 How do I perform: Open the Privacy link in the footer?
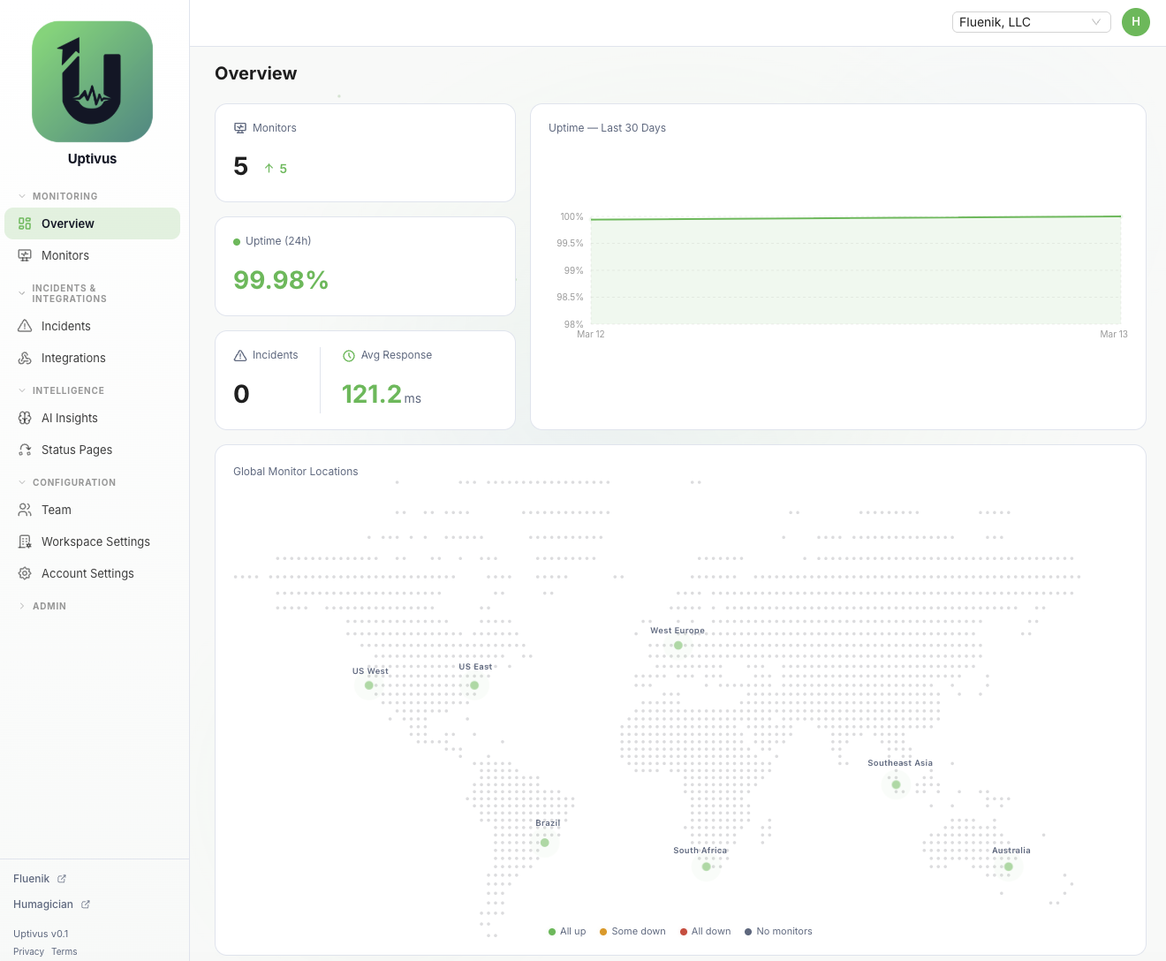pyautogui.click(x=28, y=951)
